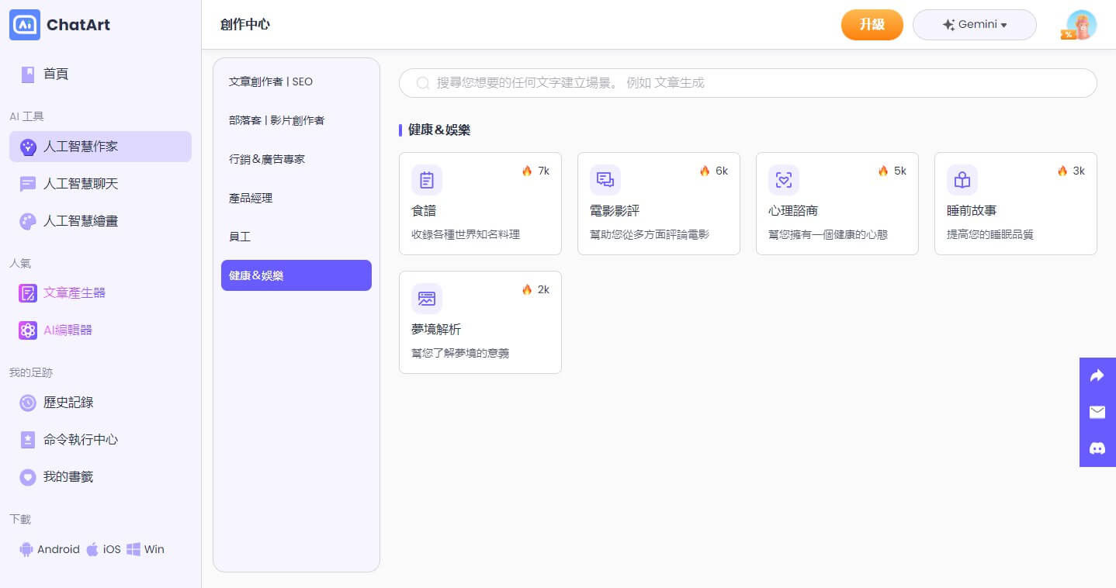Click the description 提高您的睡眠品質
The height and width of the screenshot is (588, 1116).
point(990,234)
